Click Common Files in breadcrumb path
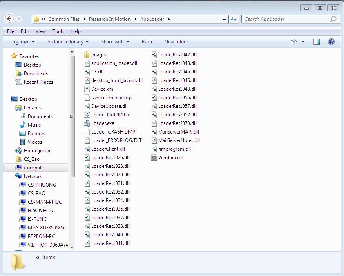 tap(64, 19)
